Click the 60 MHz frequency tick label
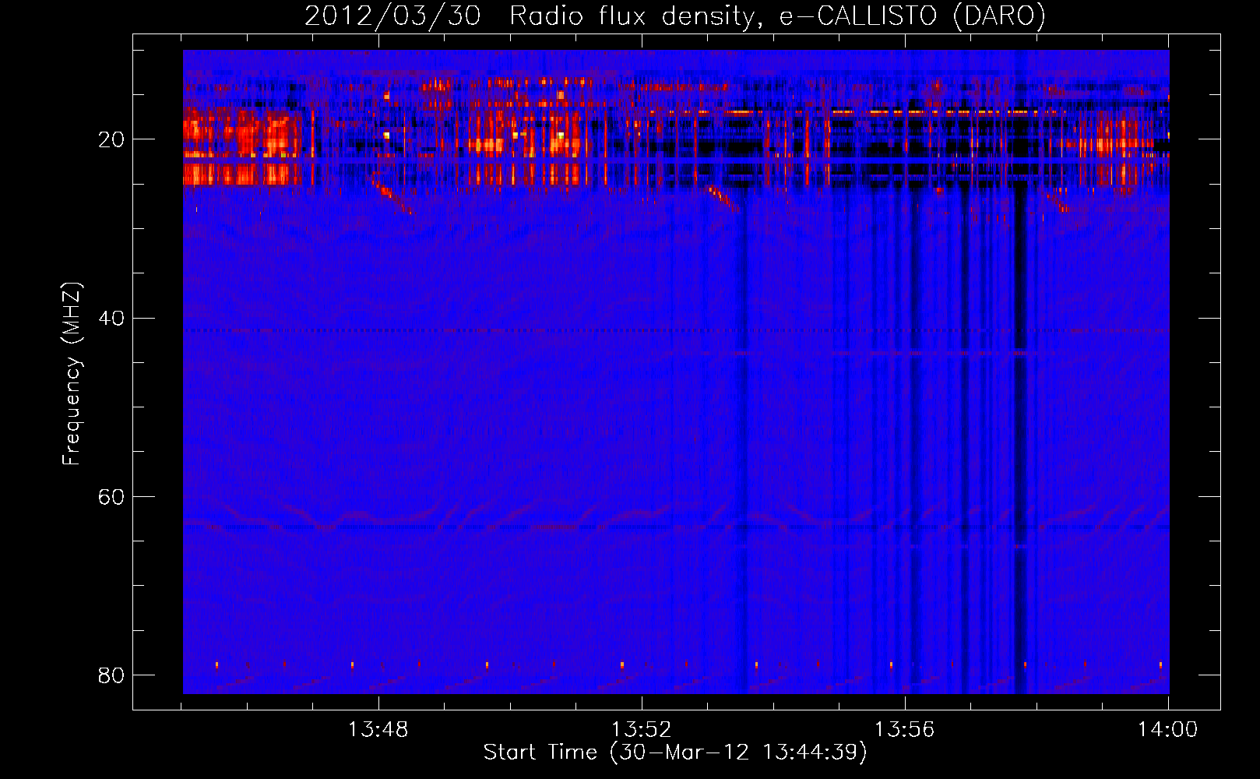The image size is (1260, 779). click(111, 496)
